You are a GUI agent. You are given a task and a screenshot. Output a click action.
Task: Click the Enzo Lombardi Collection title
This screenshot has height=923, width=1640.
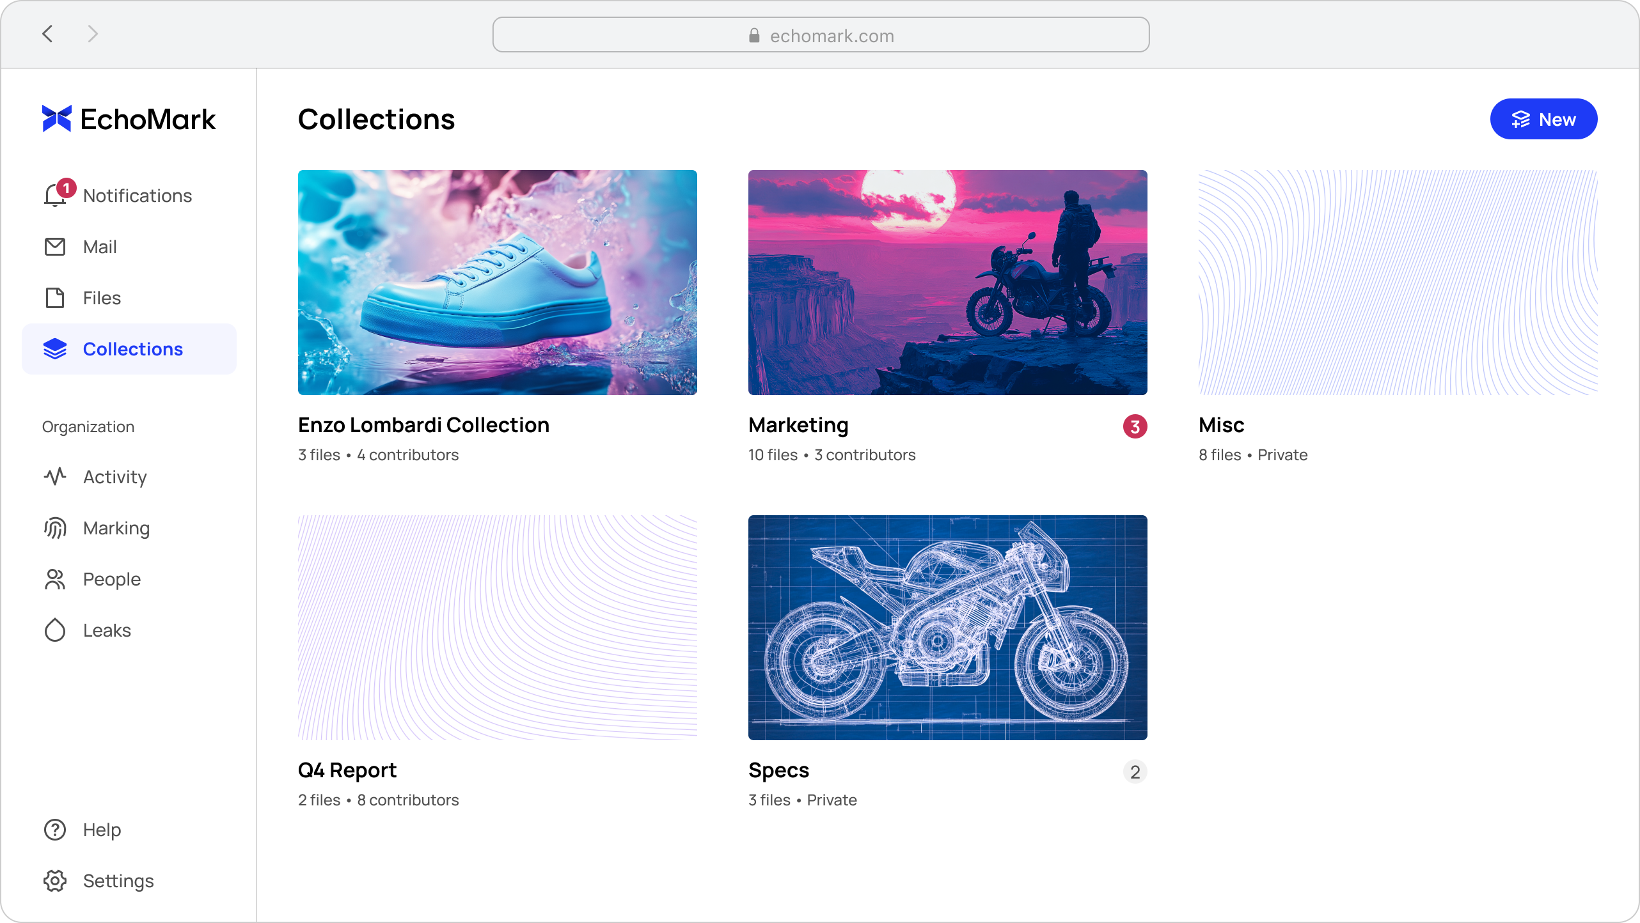(x=423, y=425)
